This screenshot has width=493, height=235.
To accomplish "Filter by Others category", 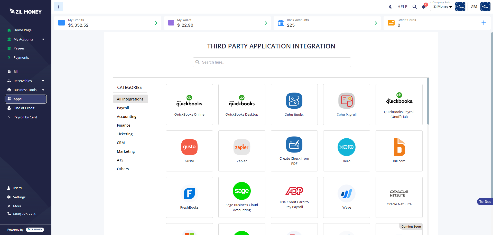I will click(x=123, y=169).
